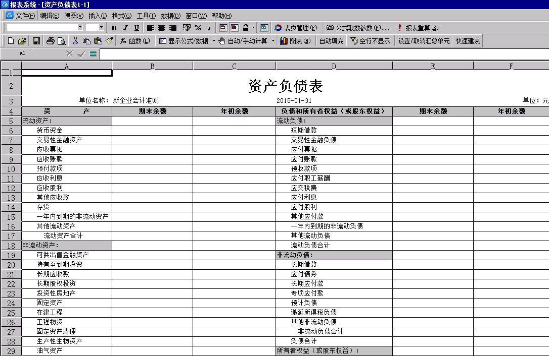Center-align cell text
Screen dimensions: 549x356
click(161, 28)
